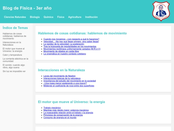Open the Institución navigation item
Viewport: 174px width, 131px height.
92,17
